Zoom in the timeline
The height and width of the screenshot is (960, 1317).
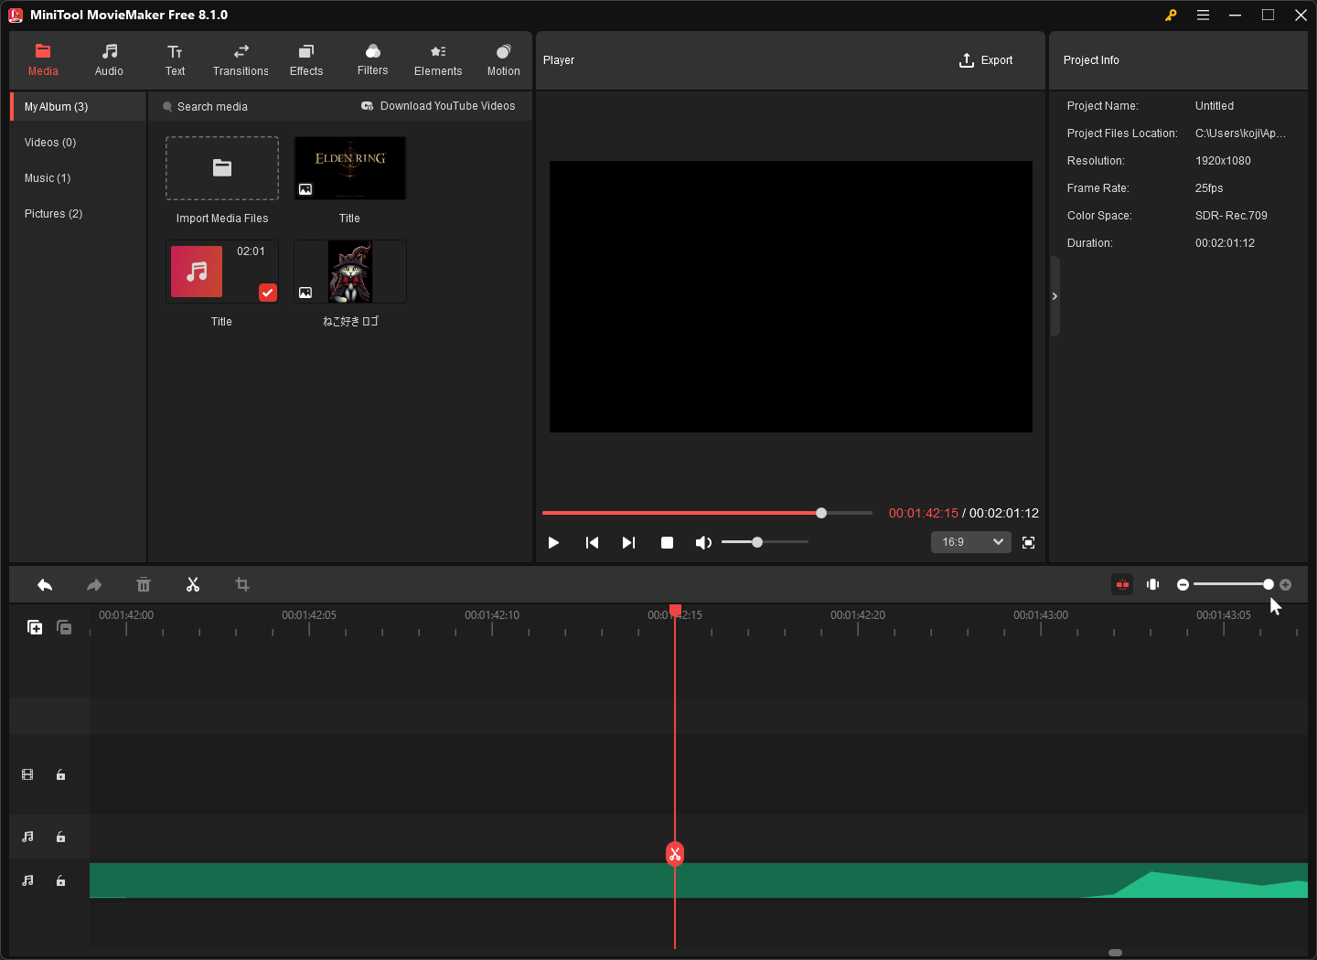1285,585
